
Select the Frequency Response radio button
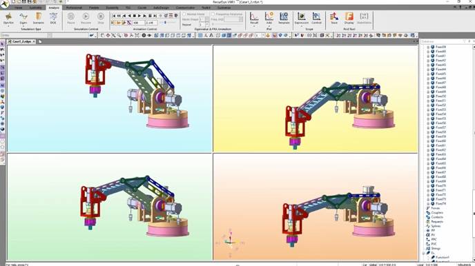[x=213, y=14]
